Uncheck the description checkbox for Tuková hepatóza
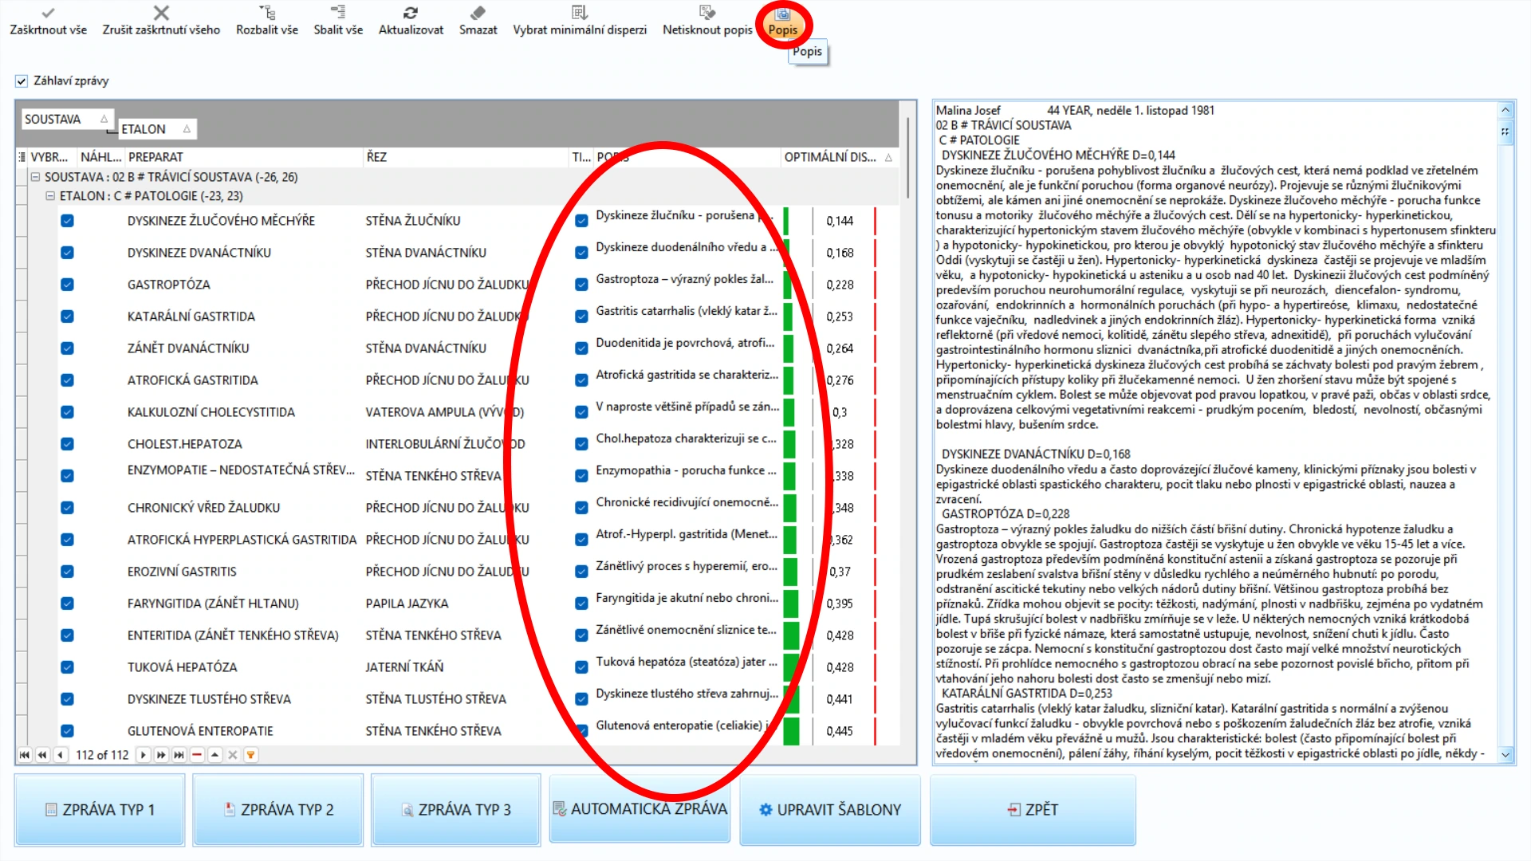The width and height of the screenshot is (1531, 861). click(x=582, y=667)
